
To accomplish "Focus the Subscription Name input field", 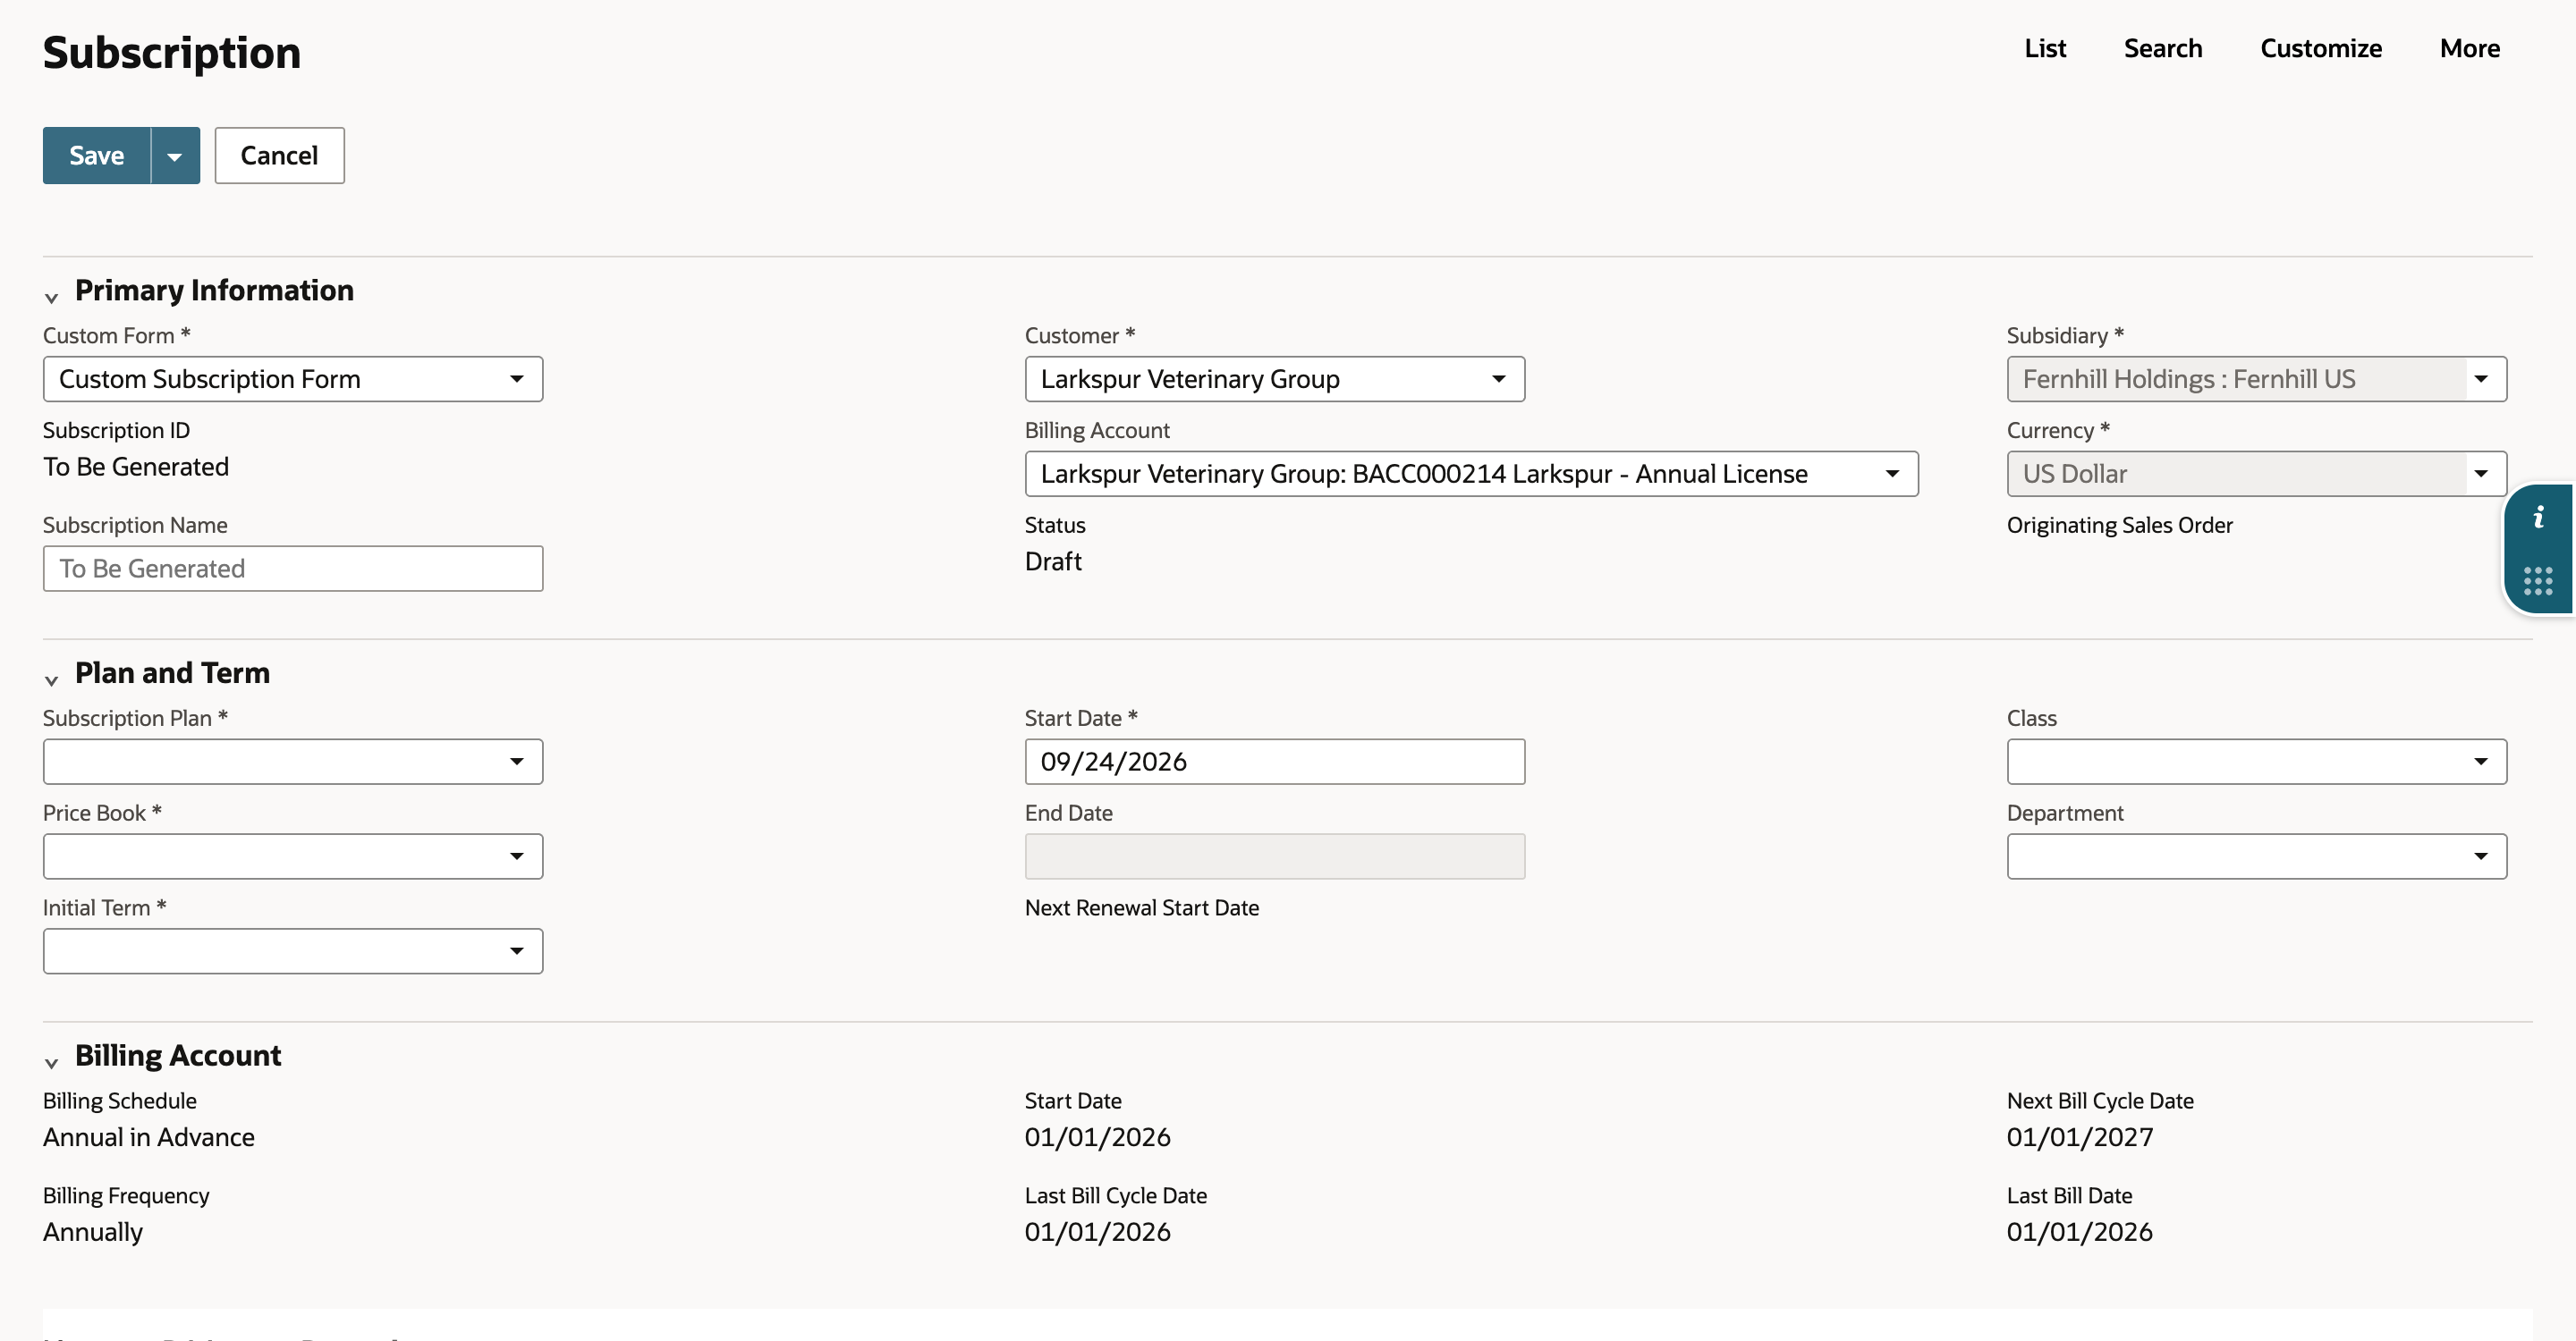I will [293, 569].
